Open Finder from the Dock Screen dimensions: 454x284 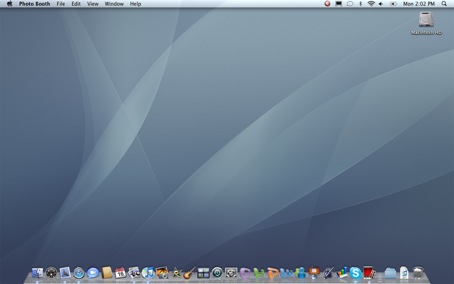pos(37,273)
